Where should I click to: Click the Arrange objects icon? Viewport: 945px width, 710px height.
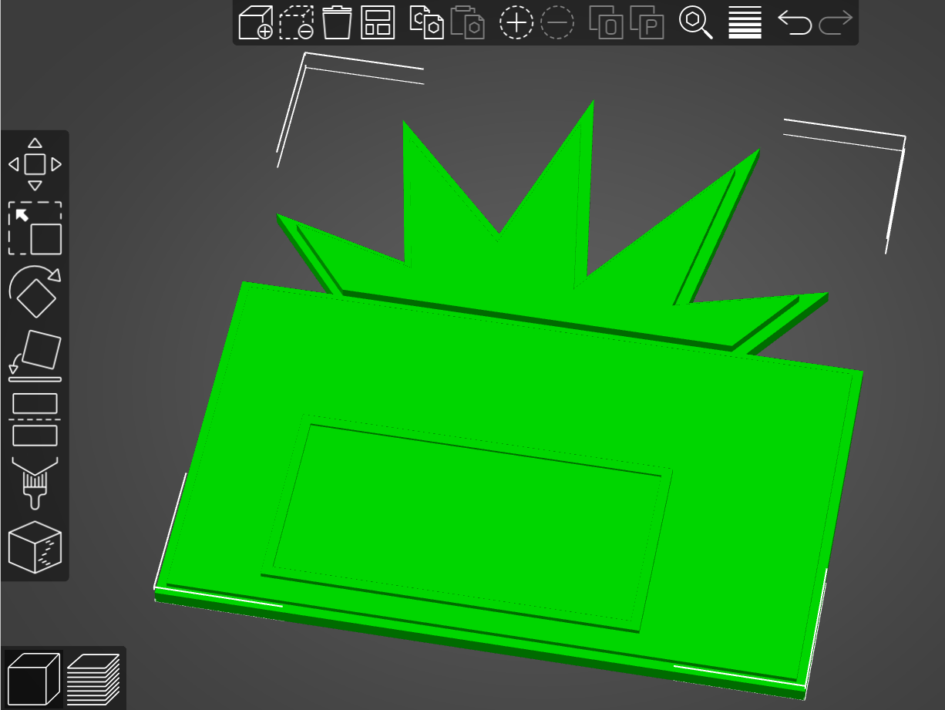coord(378,22)
